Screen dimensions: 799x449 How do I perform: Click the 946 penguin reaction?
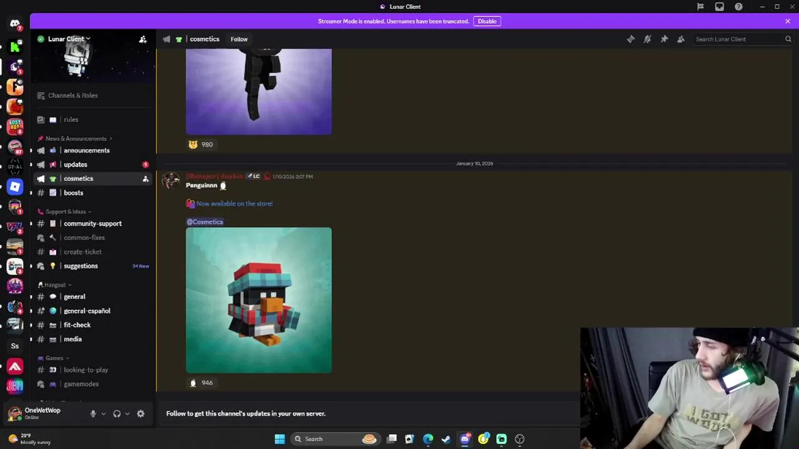tap(201, 383)
